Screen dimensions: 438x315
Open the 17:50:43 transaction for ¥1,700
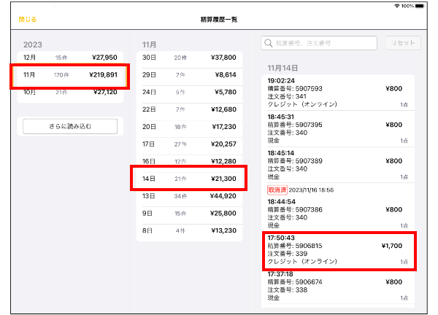[338, 250]
